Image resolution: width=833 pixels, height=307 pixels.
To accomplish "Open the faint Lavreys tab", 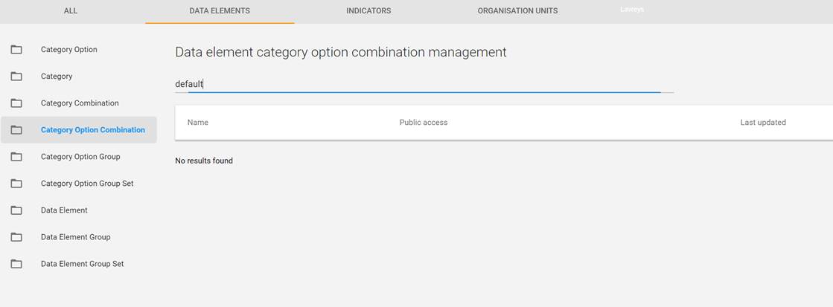I will coord(631,10).
